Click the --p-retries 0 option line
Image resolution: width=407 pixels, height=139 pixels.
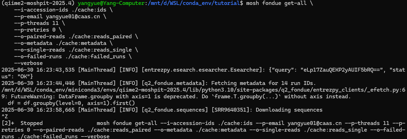point(35,30)
